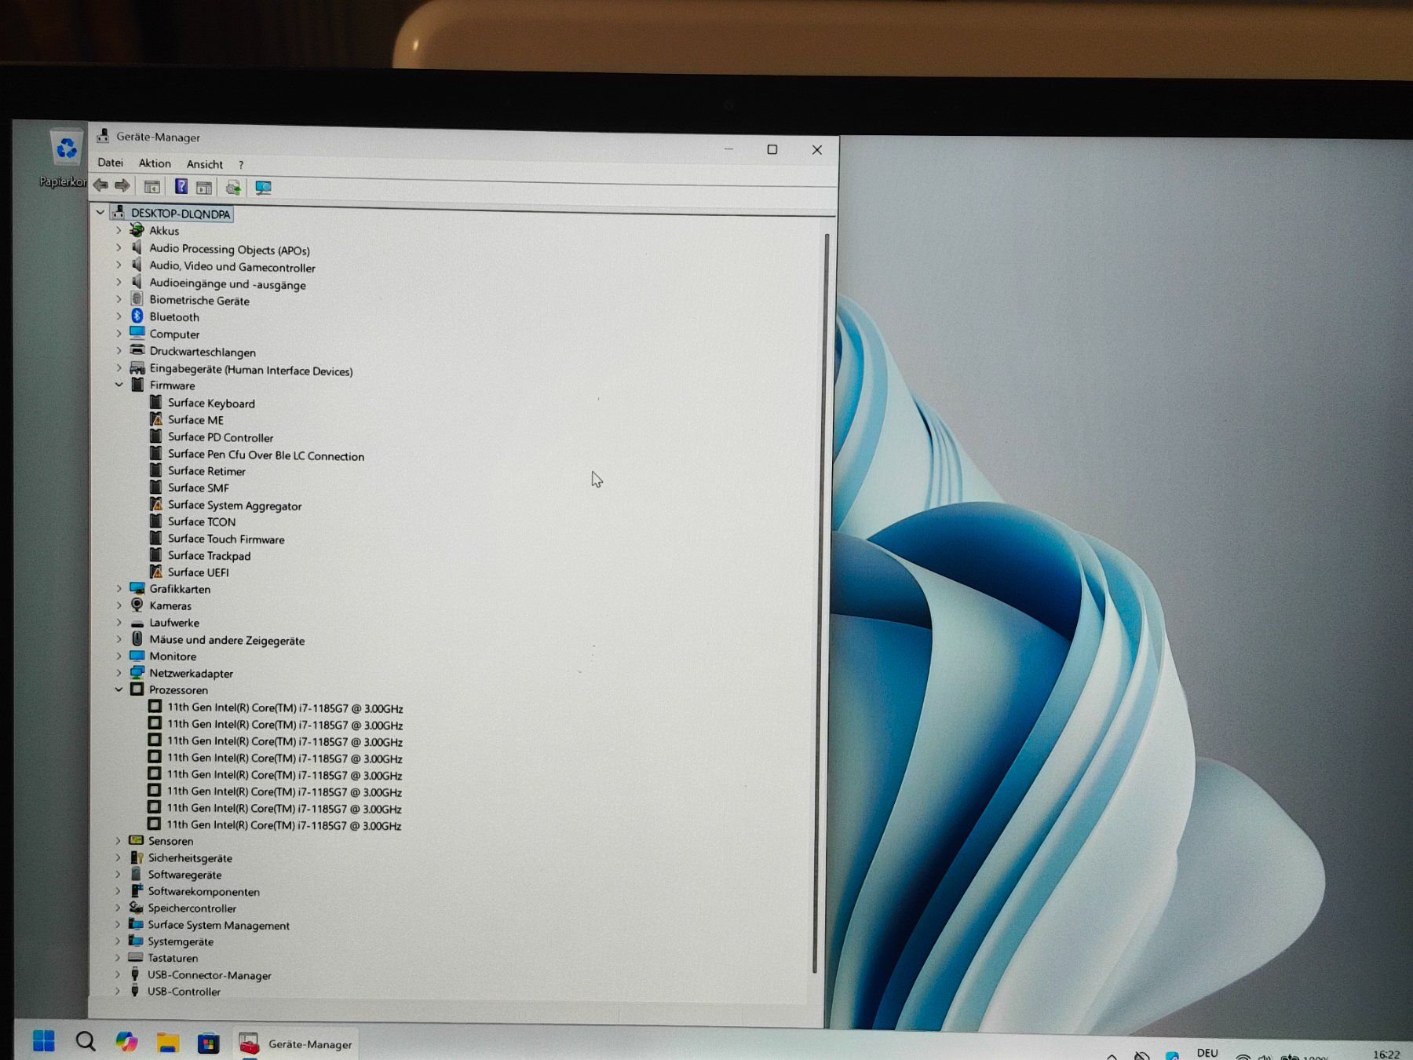Open the Ansicht menu
Viewport: 1413px width, 1060px height.
(x=205, y=164)
